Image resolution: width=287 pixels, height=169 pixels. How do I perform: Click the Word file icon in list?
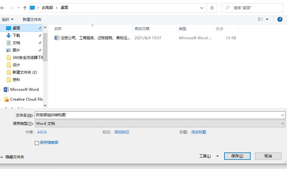pyautogui.click(x=57, y=38)
